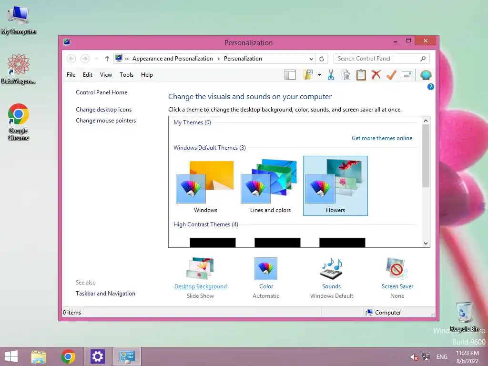
Task: Open Desktop Background settings icon
Action: click(x=201, y=268)
